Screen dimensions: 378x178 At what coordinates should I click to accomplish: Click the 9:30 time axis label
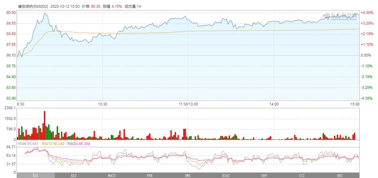pos(20,104)
